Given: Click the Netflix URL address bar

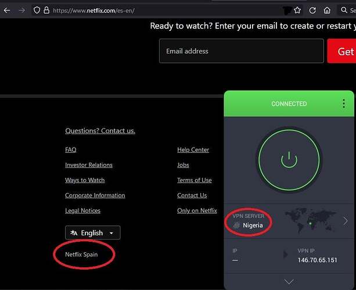Looking at the screenshot, I should pos(145,10).
